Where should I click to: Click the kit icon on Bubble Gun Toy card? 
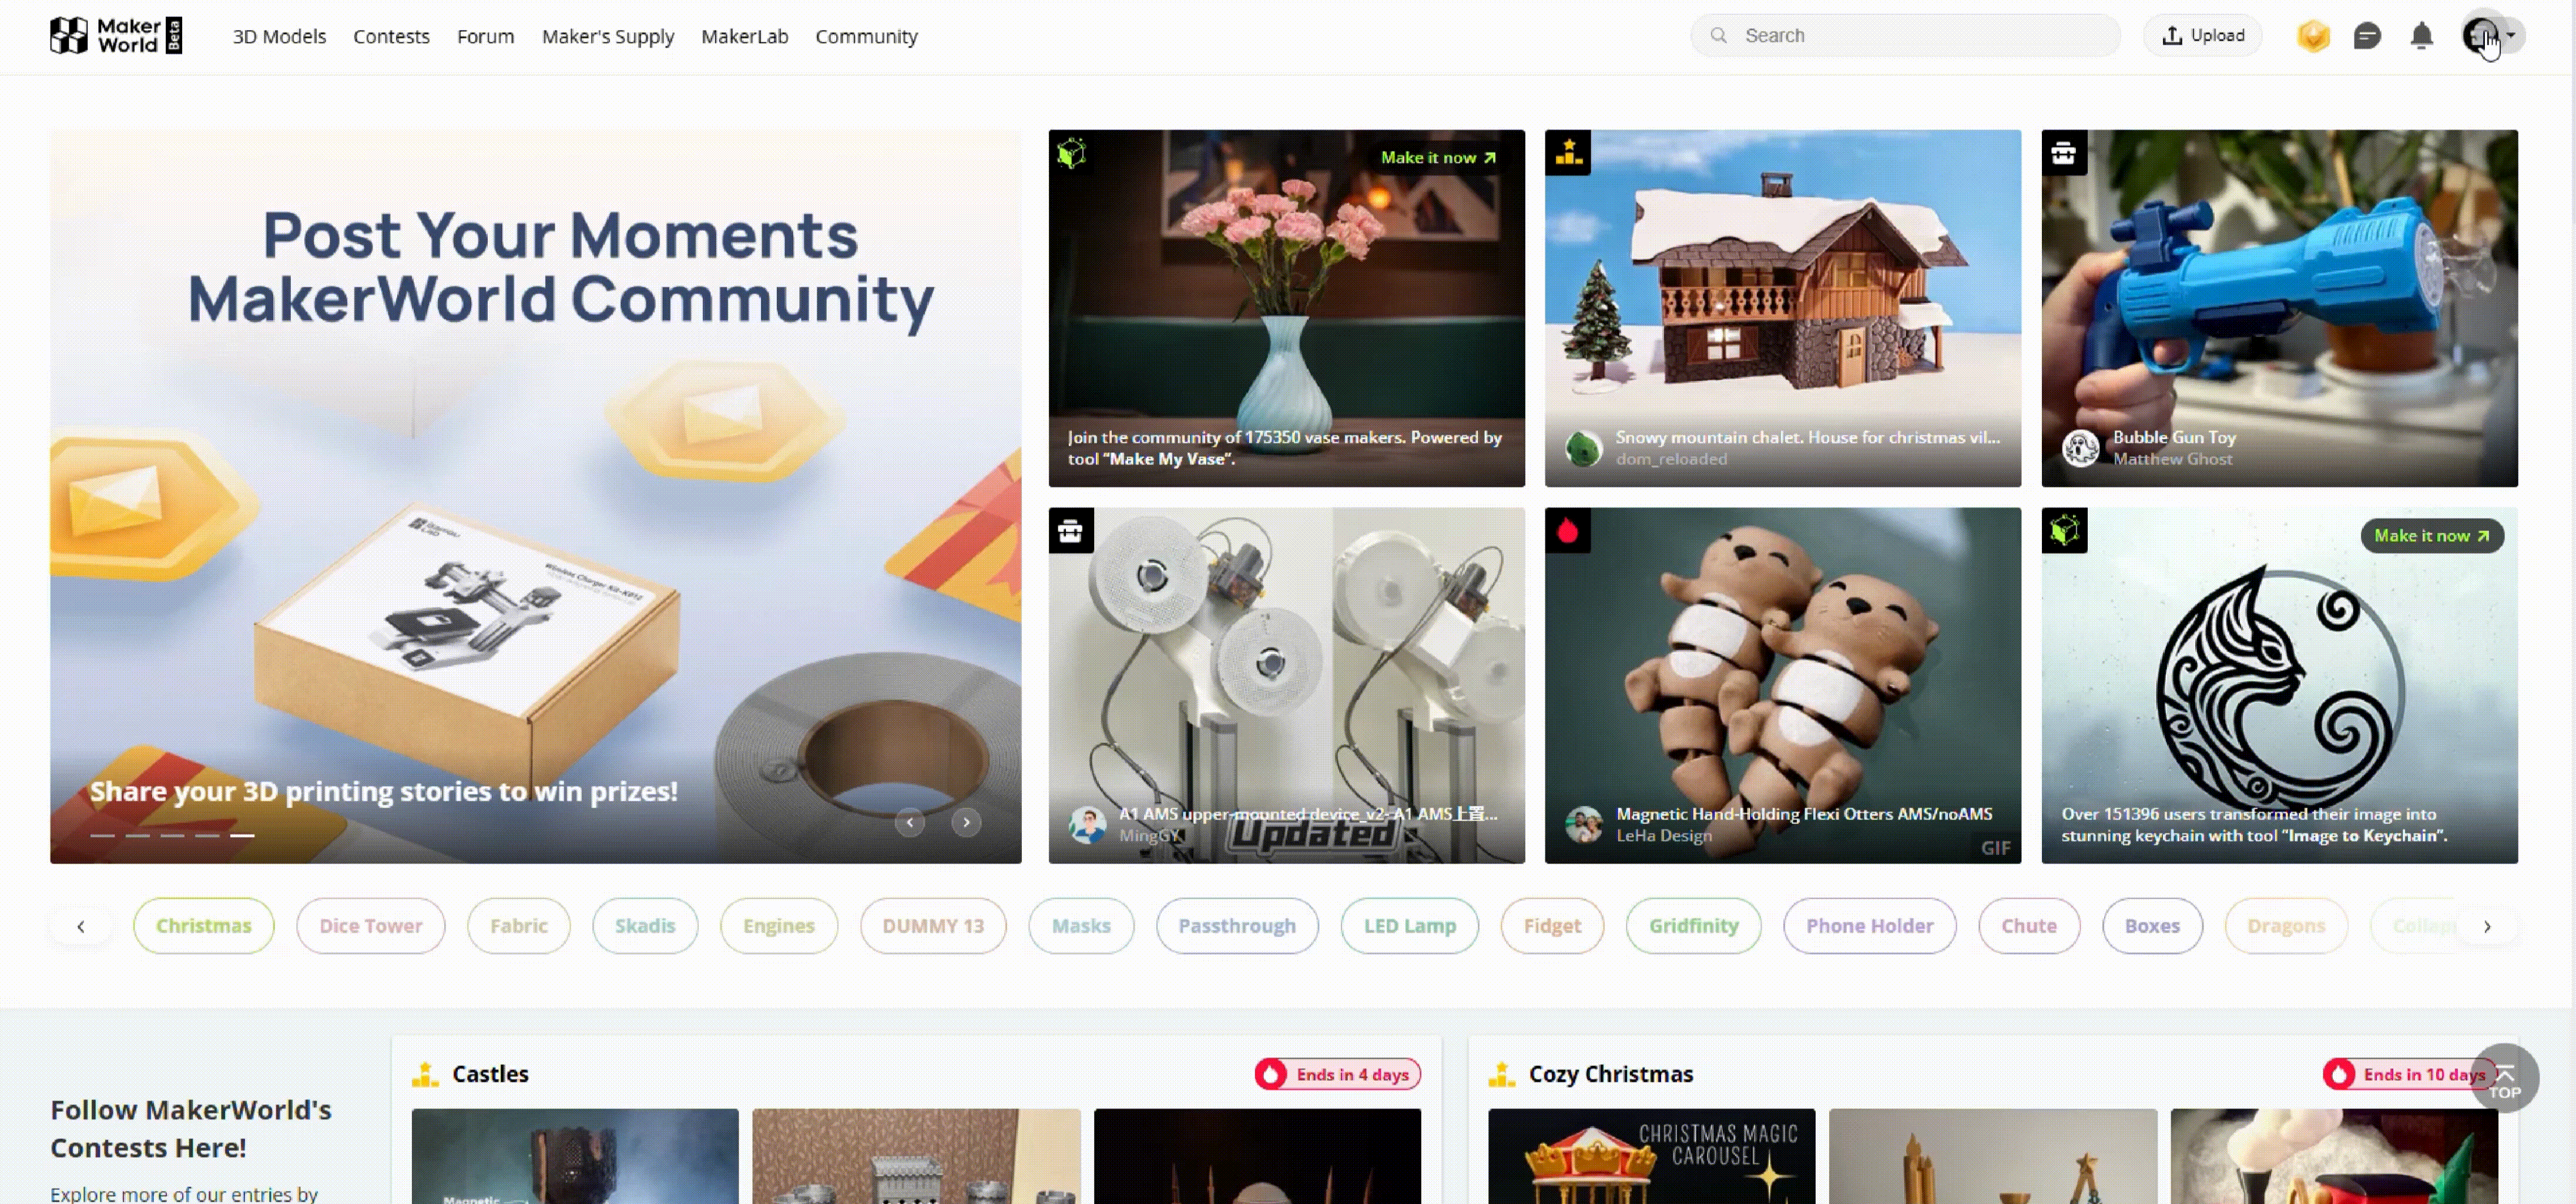2064,153
